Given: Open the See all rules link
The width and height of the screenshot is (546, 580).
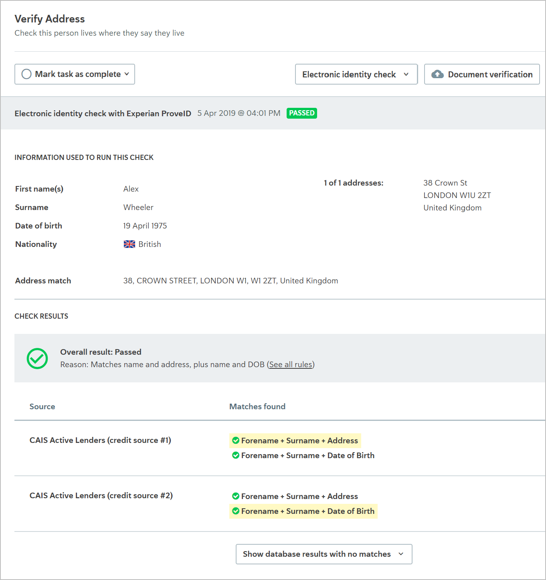Looking at the screenshot, I should [x=291, y=364].
